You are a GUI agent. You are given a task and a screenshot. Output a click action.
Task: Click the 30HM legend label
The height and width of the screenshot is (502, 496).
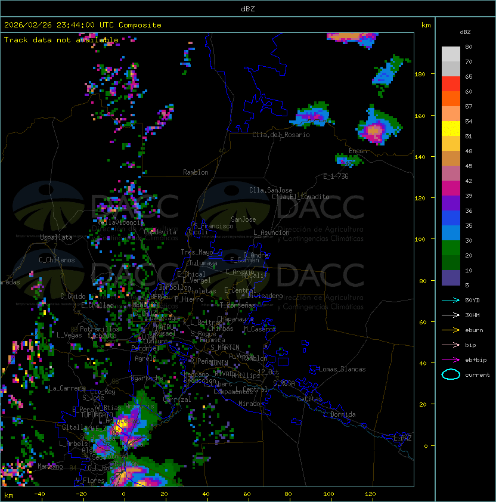pyautogui.click(x=472, y=315)
